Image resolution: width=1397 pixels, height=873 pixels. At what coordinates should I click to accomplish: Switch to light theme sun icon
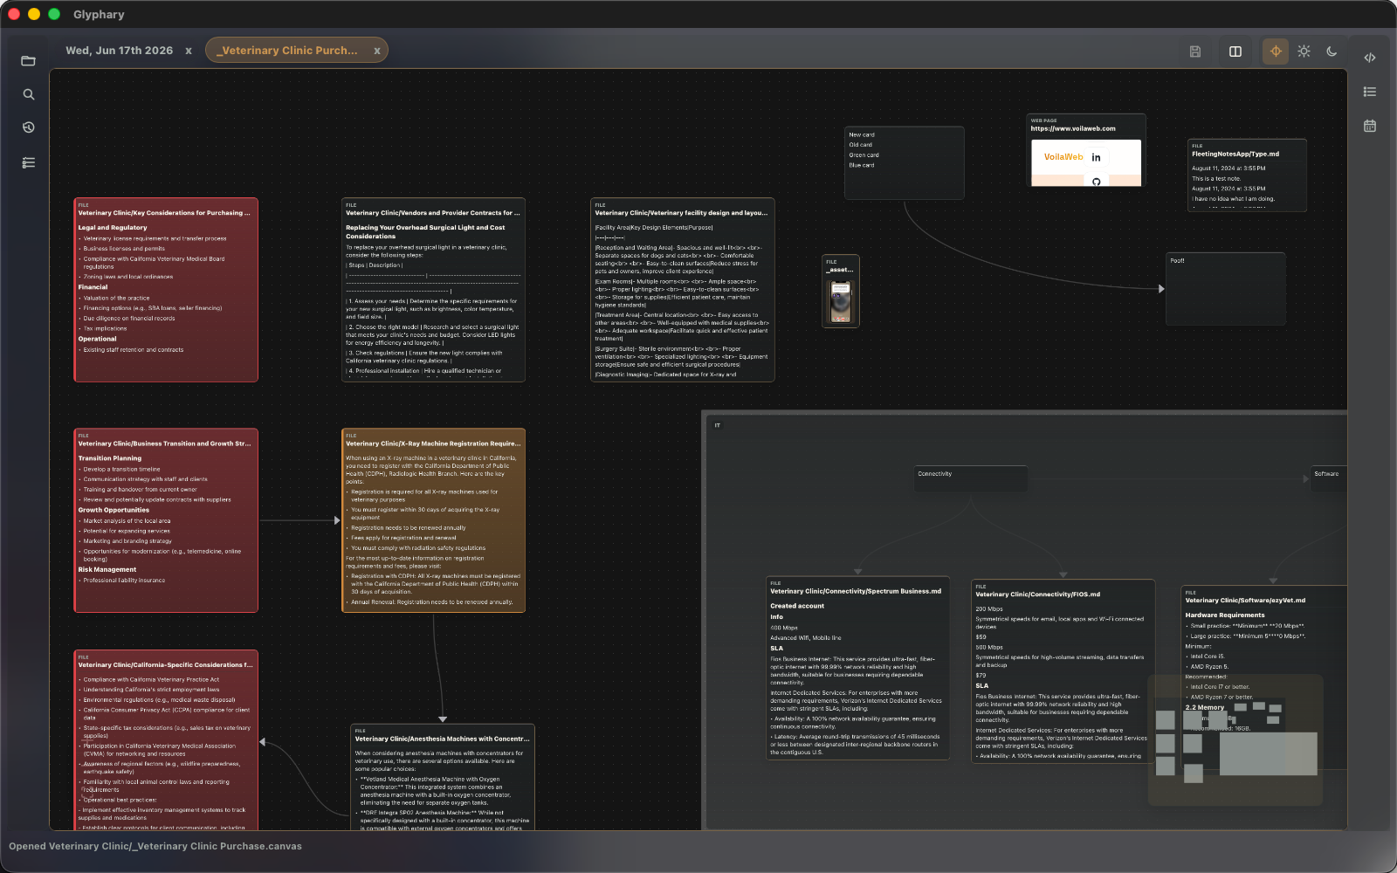point(1304,52)
